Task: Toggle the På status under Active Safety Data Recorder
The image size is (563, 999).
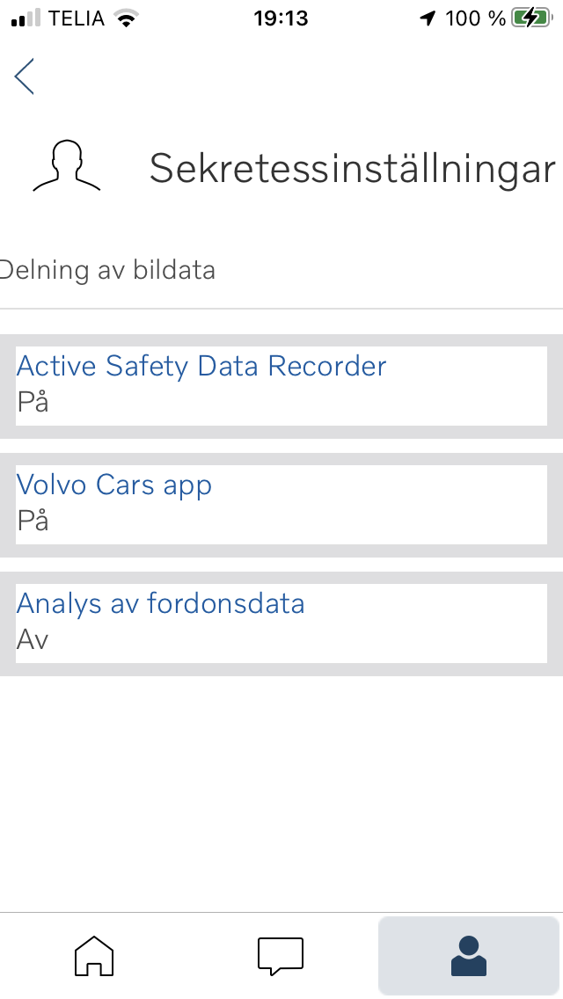Action: click(33, 402)
